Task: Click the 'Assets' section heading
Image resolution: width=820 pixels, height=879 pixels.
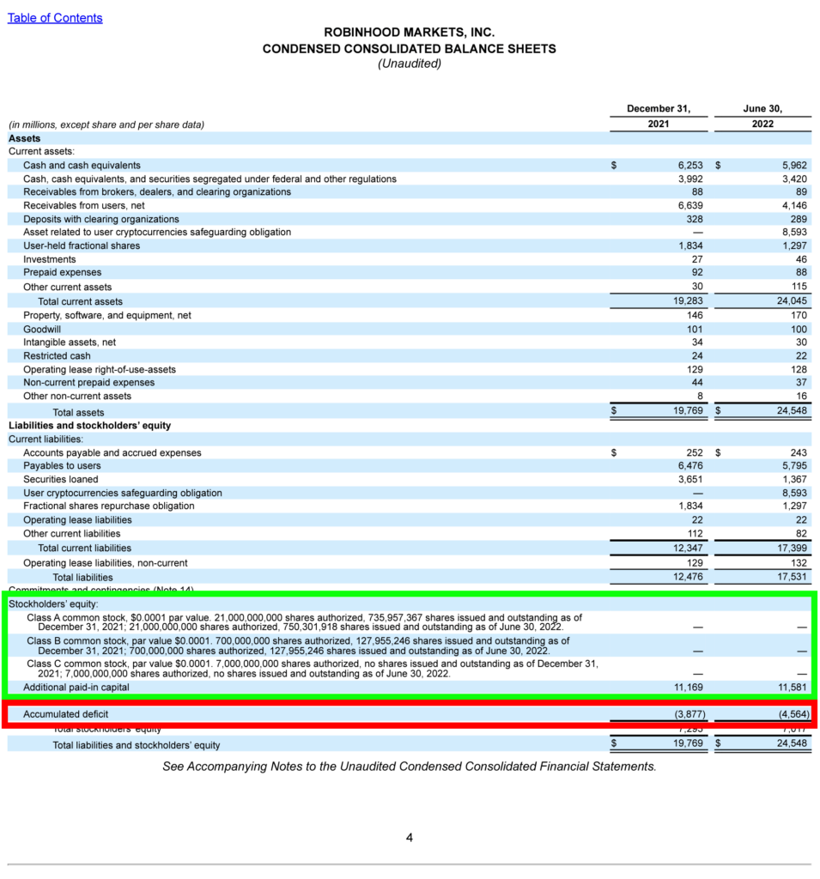Action: [25, 138]
